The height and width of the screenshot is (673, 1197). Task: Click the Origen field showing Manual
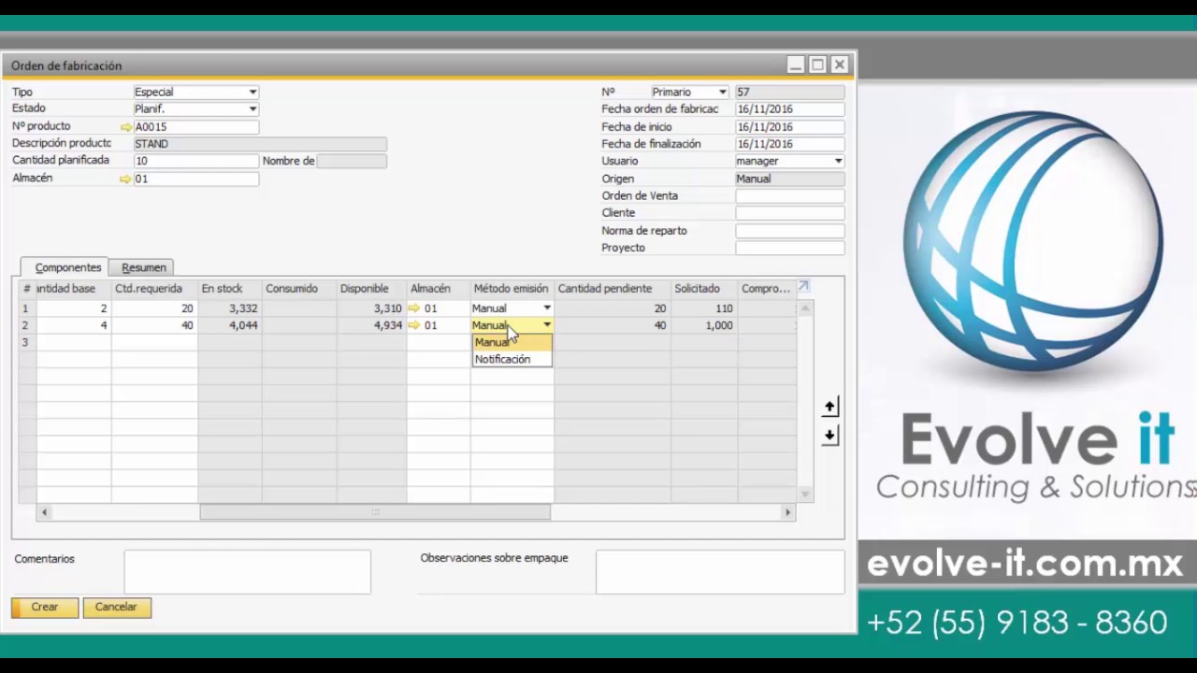[x=789, y=179]
